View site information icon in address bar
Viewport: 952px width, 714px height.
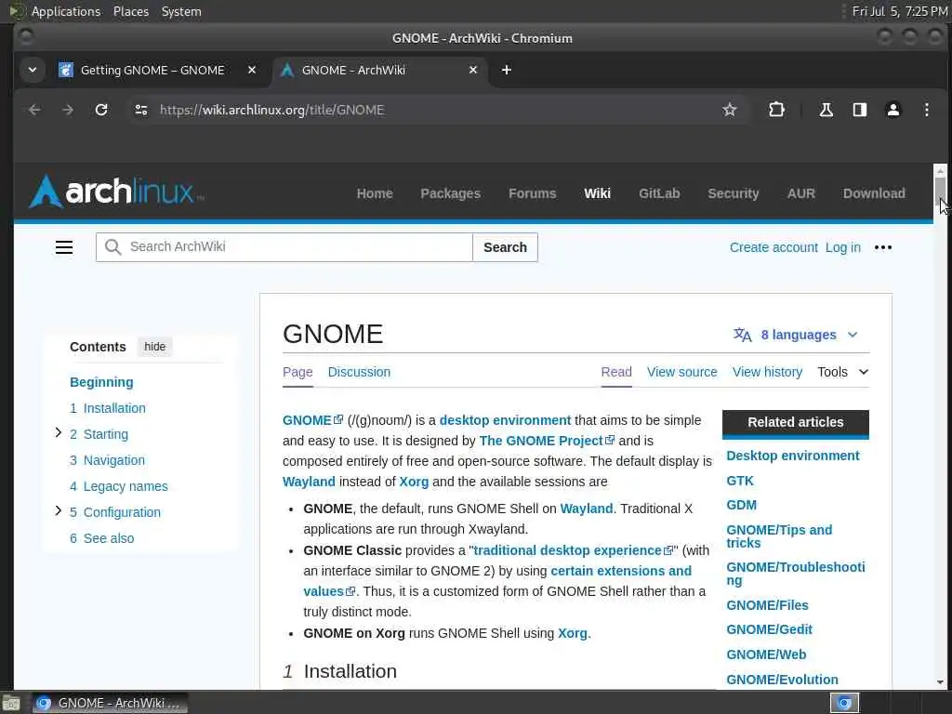[141, 110]
